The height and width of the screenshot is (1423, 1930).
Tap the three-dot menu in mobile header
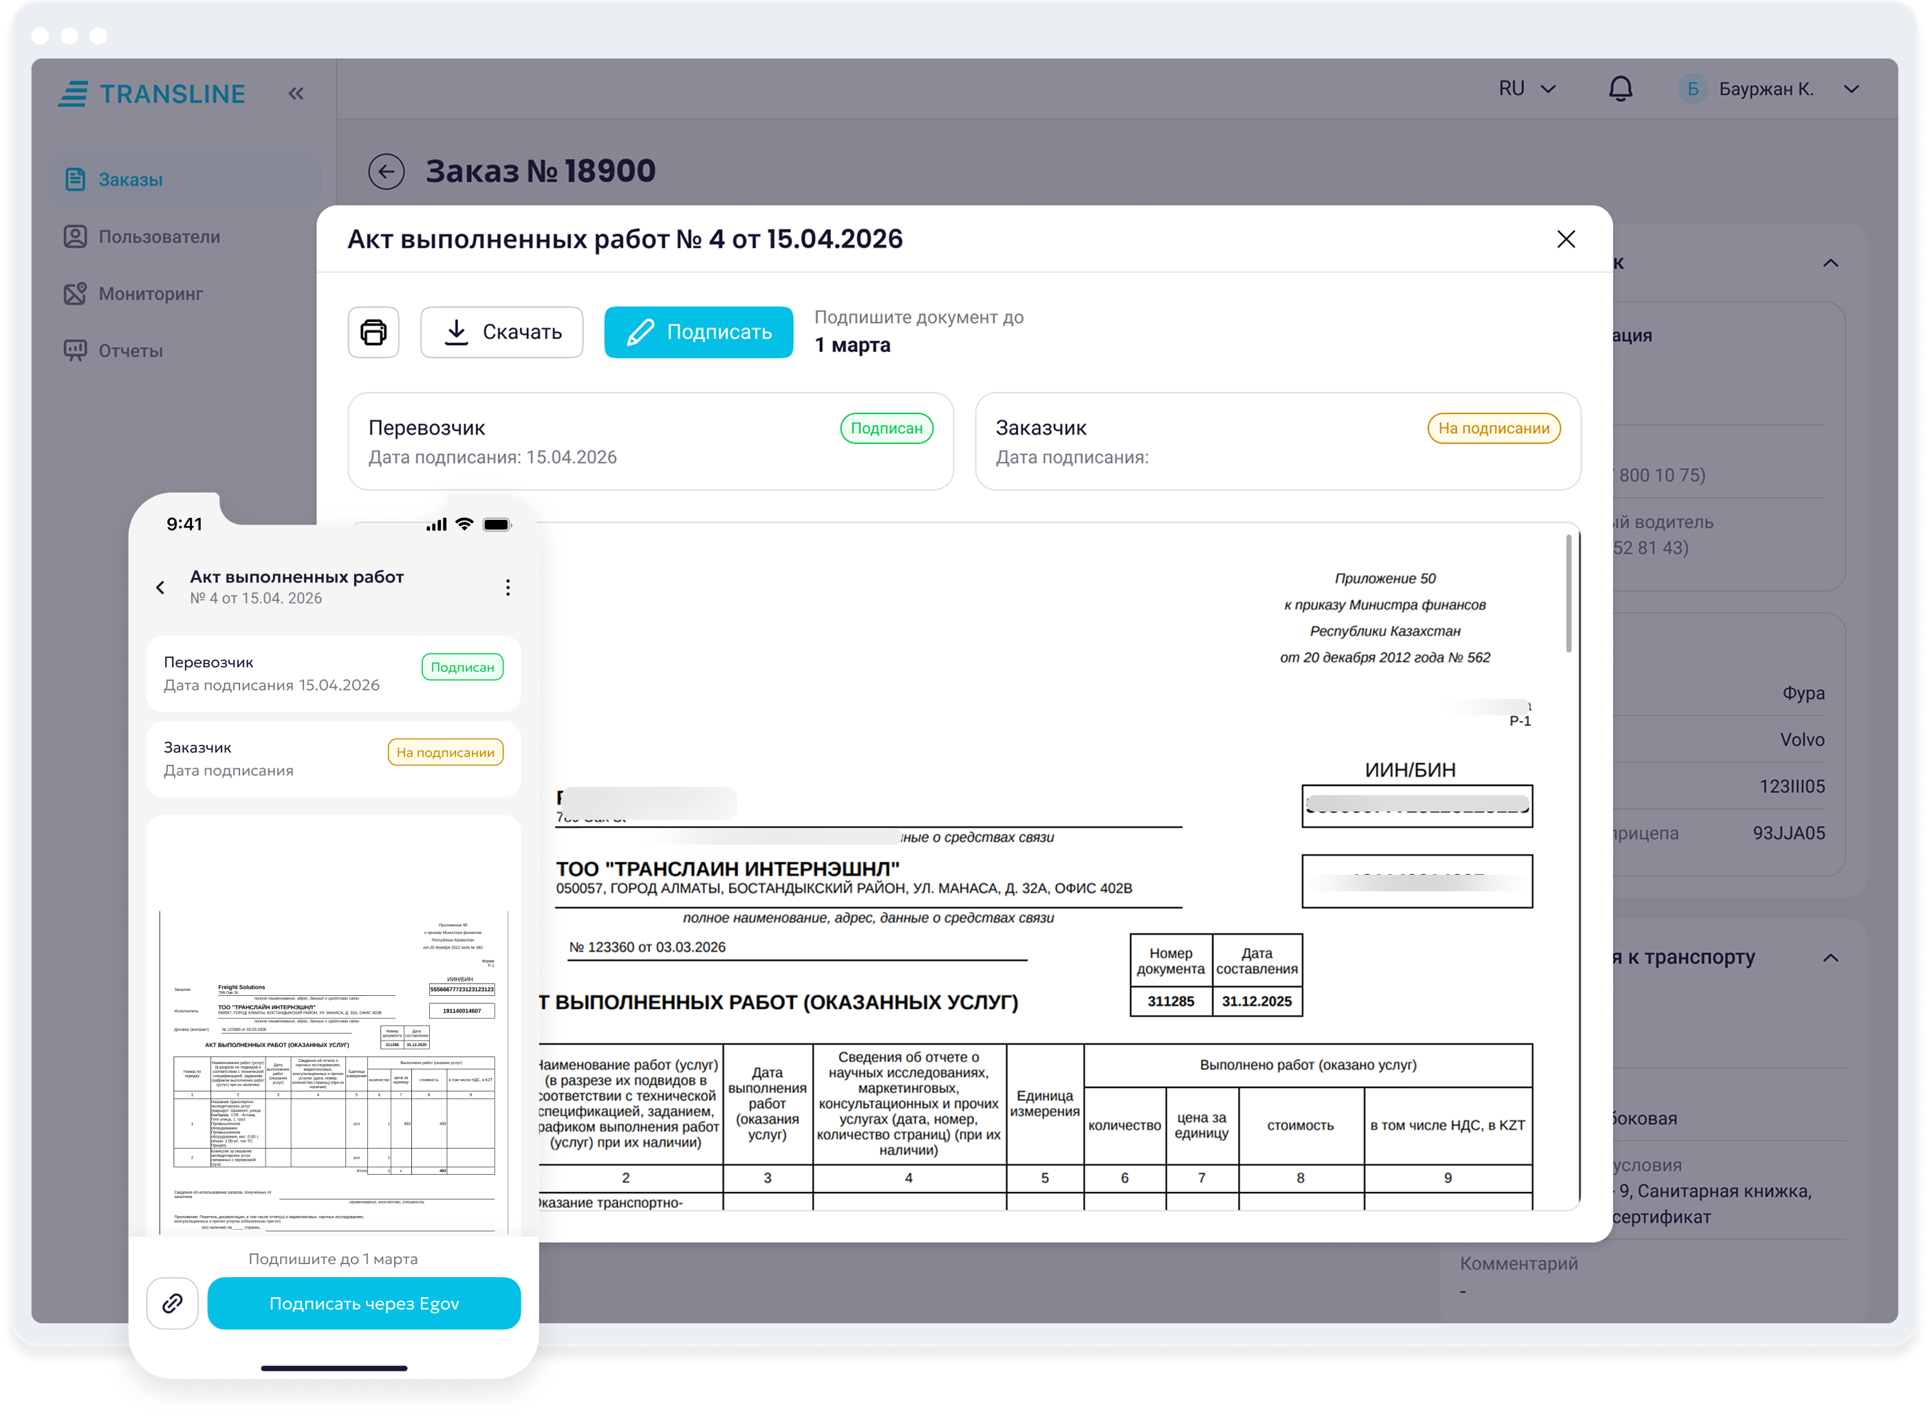tap(508, 587)
